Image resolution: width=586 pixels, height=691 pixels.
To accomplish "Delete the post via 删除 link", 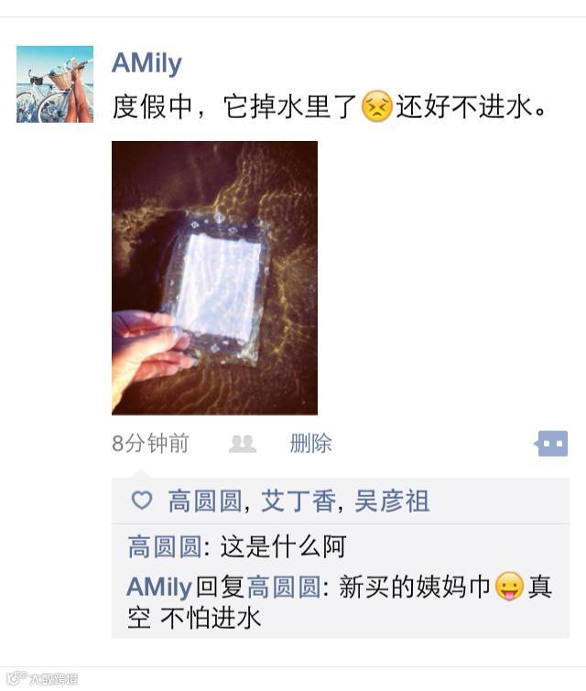I will click(x=311, y=443).
